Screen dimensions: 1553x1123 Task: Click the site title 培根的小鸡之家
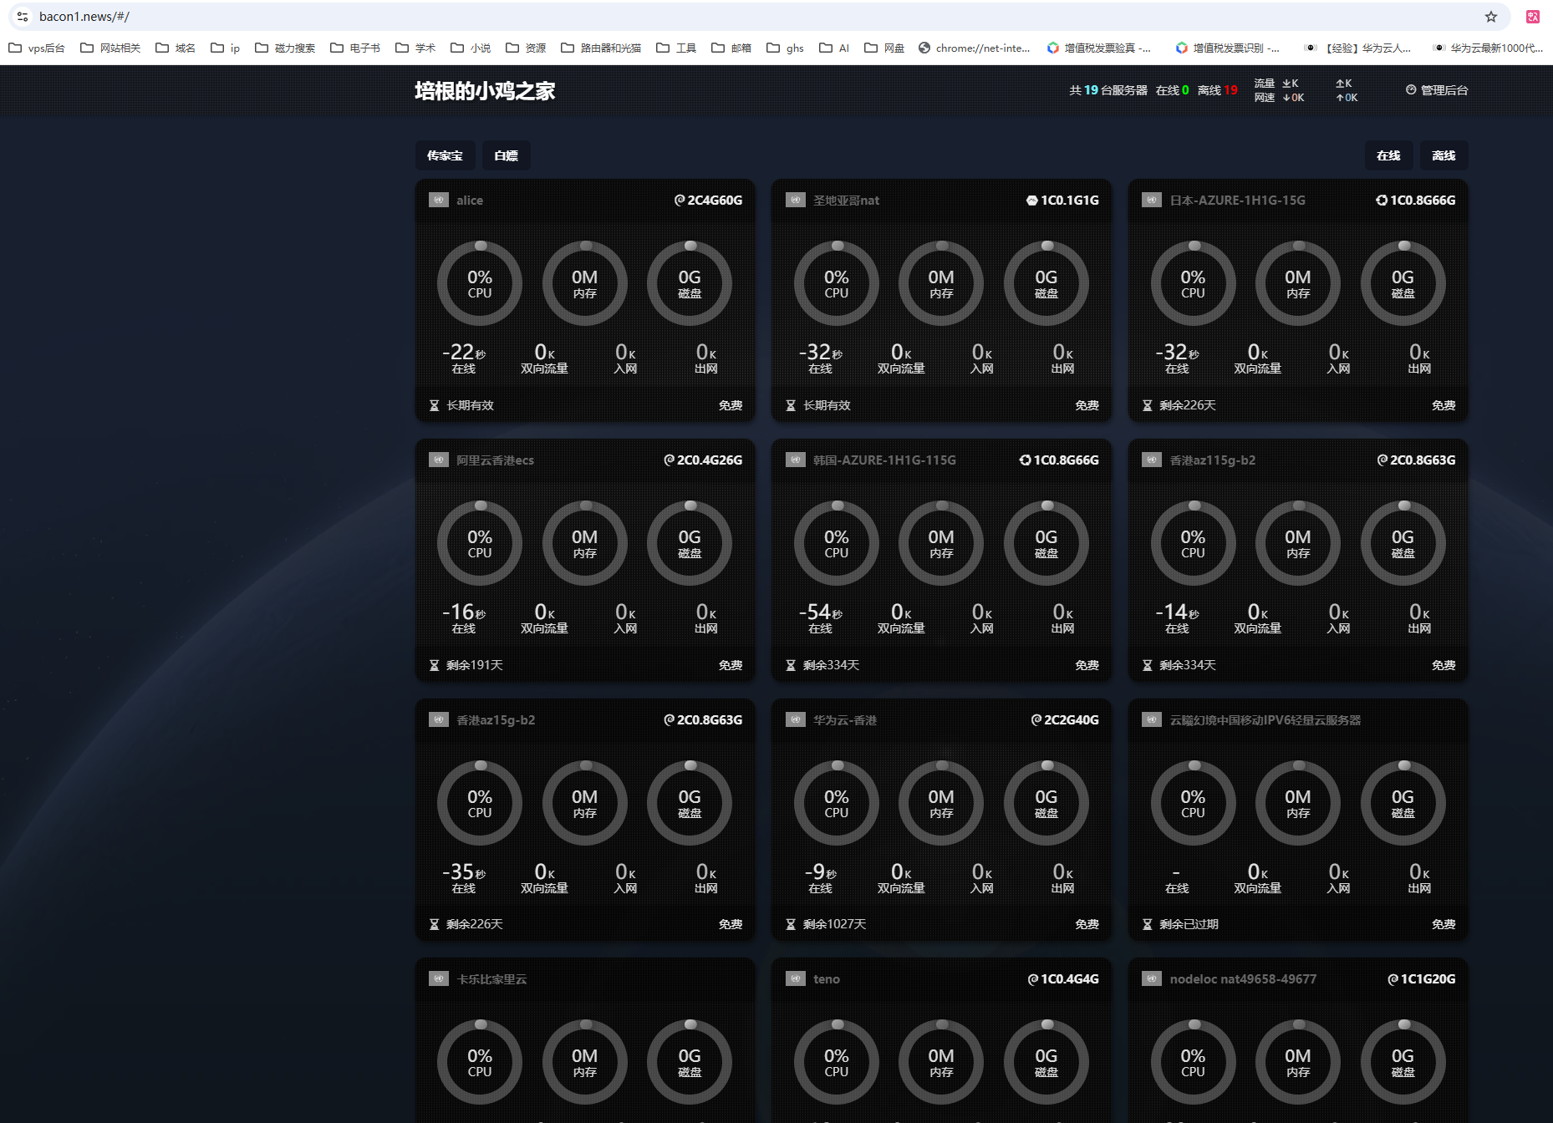tap(485, 90)
